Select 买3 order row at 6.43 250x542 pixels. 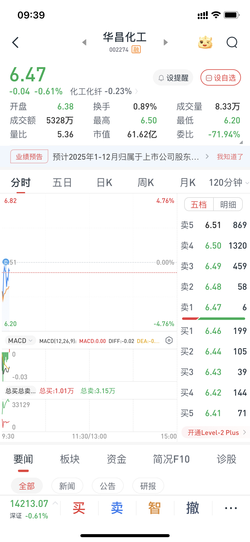213,372
